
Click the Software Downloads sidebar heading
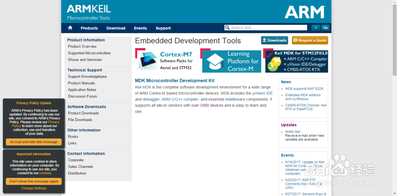click(87, 107)
